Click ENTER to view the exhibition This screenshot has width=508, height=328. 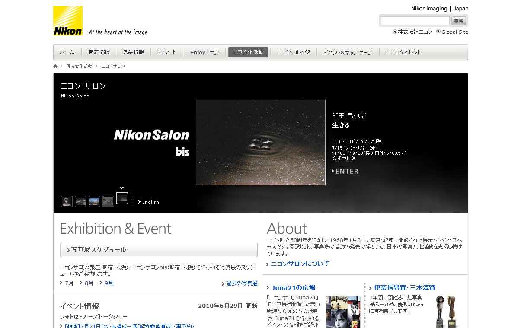tap(345, 171)
